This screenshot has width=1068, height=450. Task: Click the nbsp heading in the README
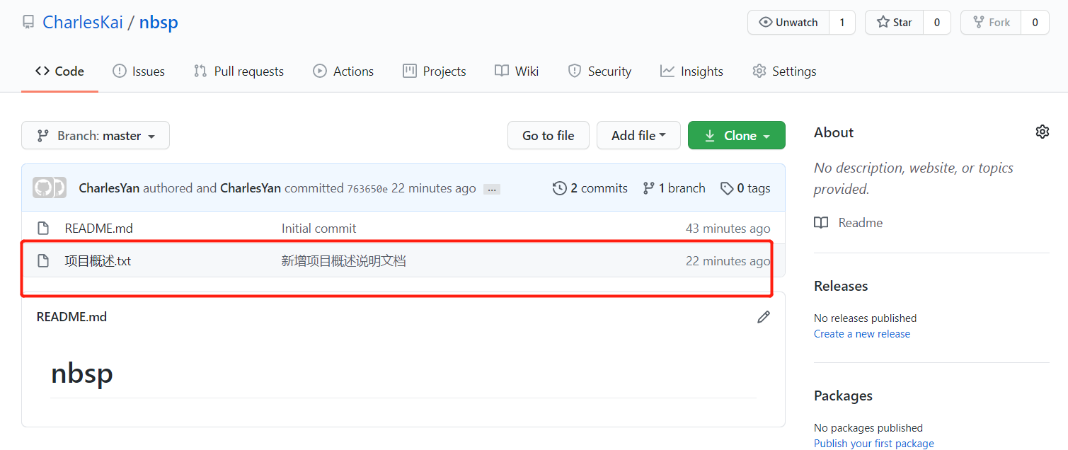[x=82, y=373]
